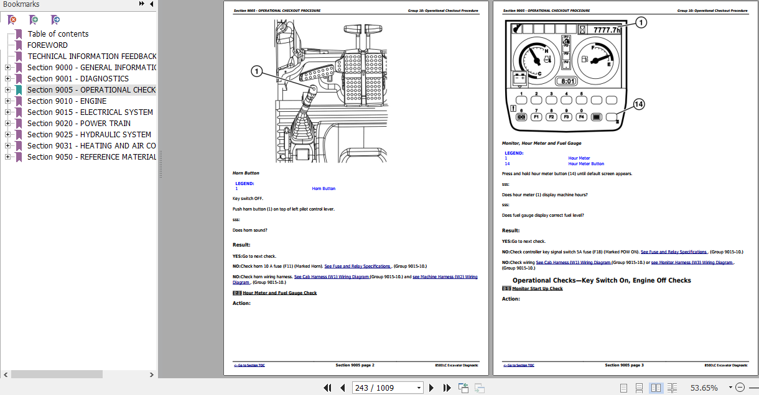This screenshot has width=759, height=395.
Task: Click the bookmark icon beside Section 9010 - ENGINE
Action: click(x=19, y=101)
